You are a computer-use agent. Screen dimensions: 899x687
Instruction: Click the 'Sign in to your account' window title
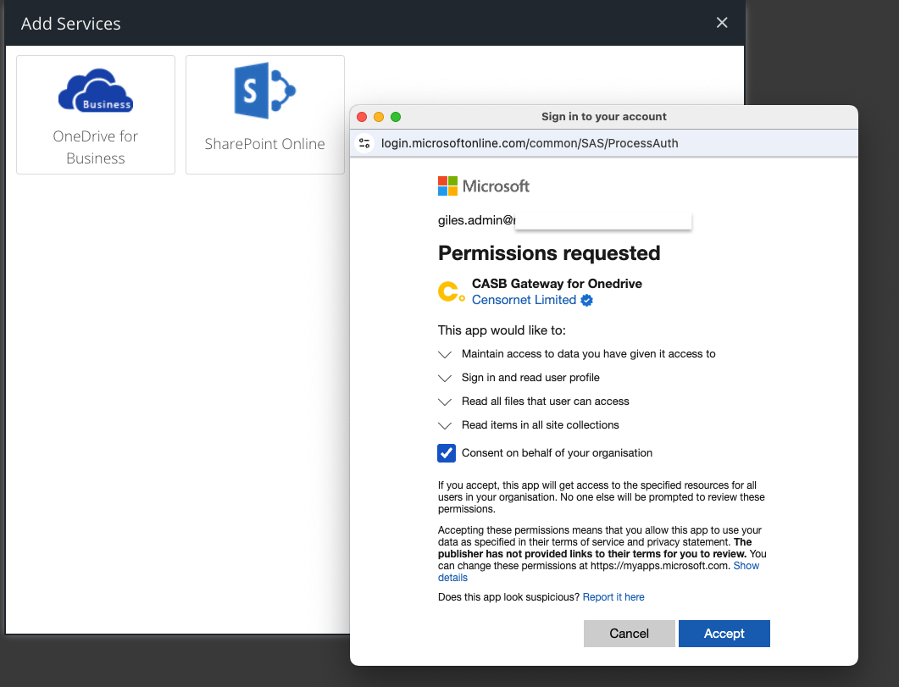pos(604,116)
